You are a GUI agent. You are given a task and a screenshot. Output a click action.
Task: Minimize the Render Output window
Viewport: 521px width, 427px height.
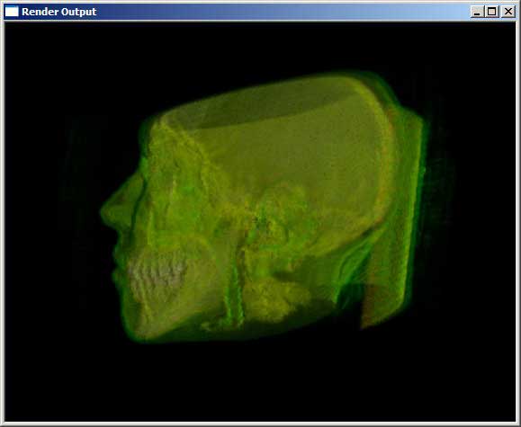click(477, 12)
